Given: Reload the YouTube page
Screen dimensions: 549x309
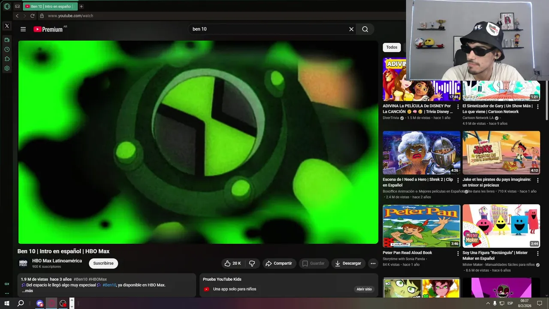Looking at the screenshot, I should coord(32,16).
